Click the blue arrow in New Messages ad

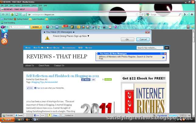163,58
